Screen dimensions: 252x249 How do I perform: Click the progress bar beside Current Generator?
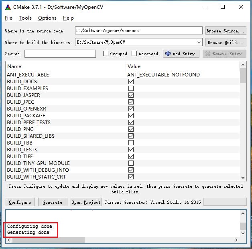pyautogui.click(x=225, y=202)
